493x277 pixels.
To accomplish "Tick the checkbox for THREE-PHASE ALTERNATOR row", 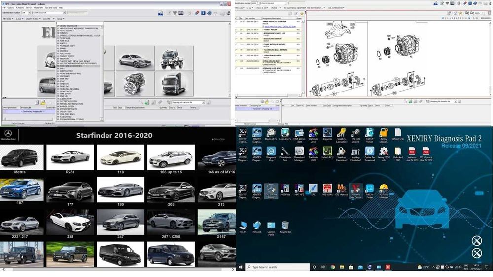I will tap(237, 22).
